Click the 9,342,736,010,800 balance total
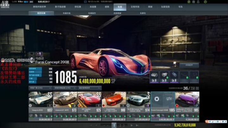The height and width of the screenshot is (128, 228). (x=185, y=125)
